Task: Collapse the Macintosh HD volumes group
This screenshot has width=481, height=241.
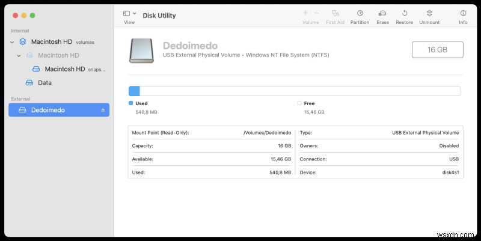Action: tap(12, 42)
